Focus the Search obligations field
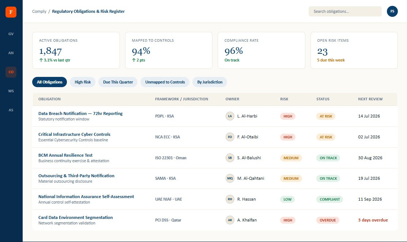Screen dimensions: 407x242 [x=345, y=11]
